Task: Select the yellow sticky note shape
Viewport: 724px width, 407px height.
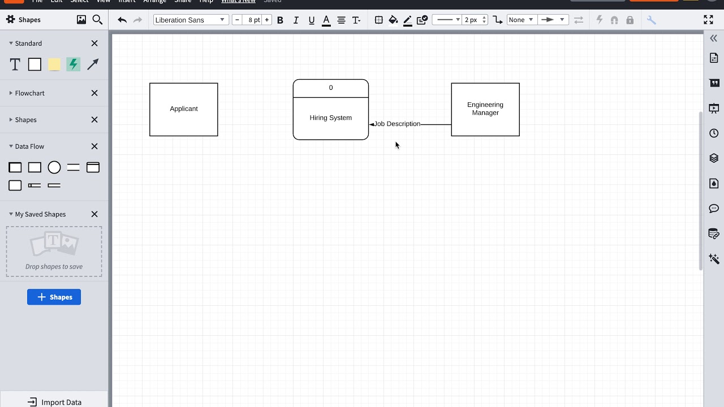Action: coord(54,64)
